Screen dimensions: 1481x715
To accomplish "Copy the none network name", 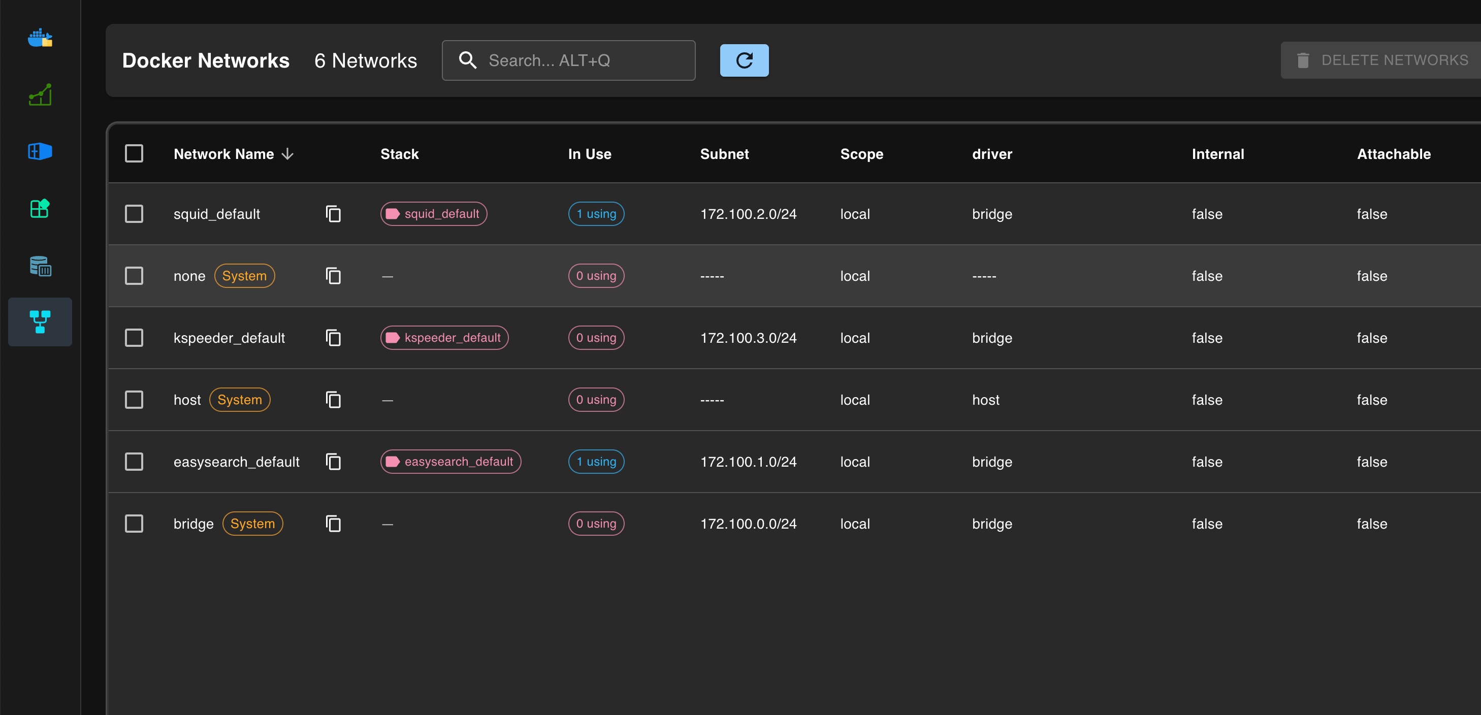I will [334, 276].
